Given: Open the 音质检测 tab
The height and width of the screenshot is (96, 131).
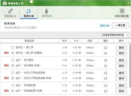Looking at the screenshot, I should point(47,13).
